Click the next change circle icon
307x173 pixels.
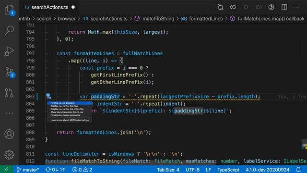coord(259,7)
